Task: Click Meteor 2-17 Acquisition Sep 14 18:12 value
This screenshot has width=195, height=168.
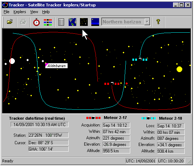Action: [x=116, y=125]
